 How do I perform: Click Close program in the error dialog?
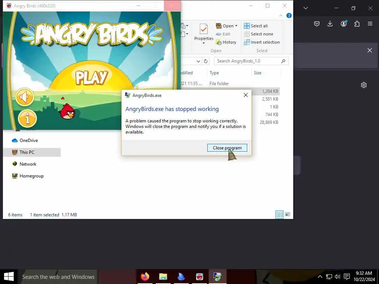(x=227, y=148)
